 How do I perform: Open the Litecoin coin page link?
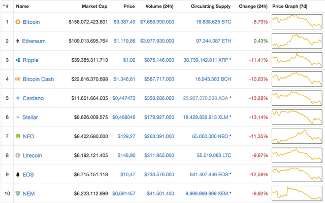click(x=32, y=155)
